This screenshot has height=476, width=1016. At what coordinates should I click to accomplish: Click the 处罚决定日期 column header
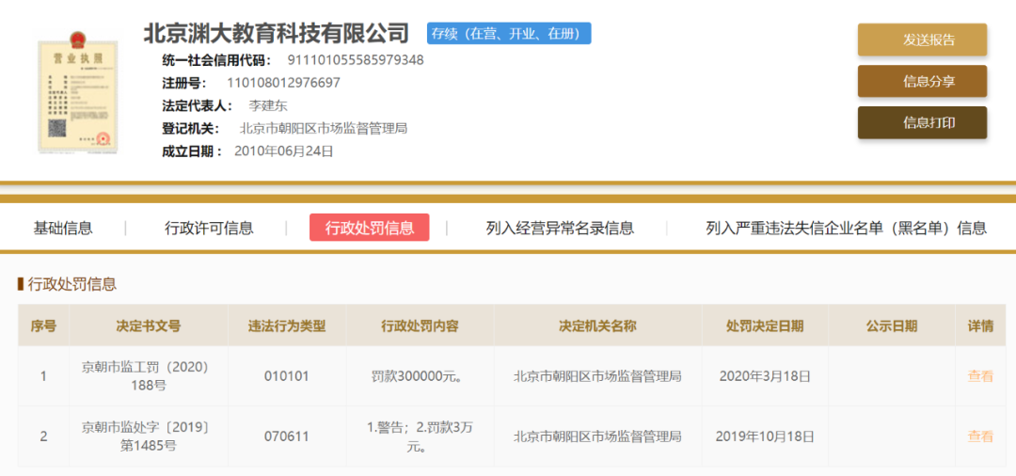point(765,325)
